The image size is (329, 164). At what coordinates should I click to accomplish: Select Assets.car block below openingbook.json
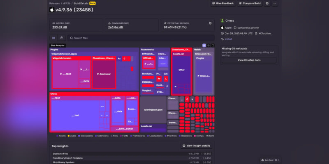(x=153, y=128)
